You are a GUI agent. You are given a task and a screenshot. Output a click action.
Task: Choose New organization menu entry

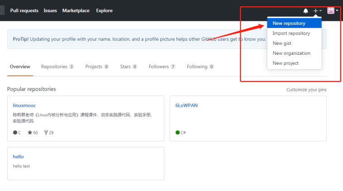[294, 53]
